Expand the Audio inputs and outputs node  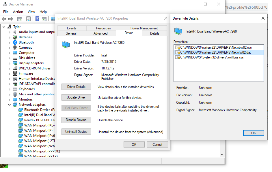click(x=10, y=32)
